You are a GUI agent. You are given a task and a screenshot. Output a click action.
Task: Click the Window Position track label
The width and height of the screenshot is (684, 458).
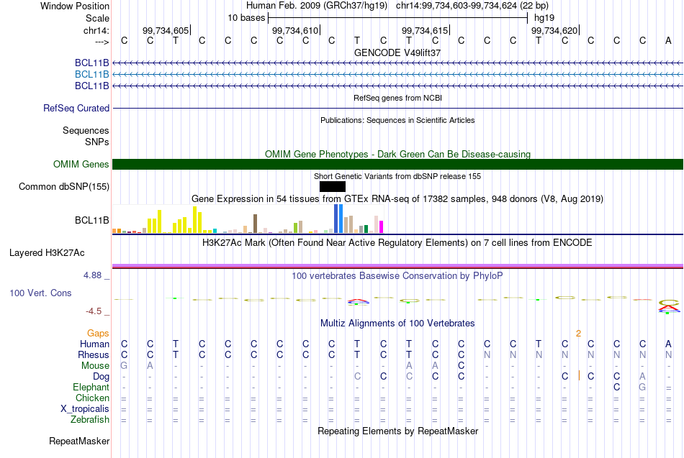tap(75, 6)
